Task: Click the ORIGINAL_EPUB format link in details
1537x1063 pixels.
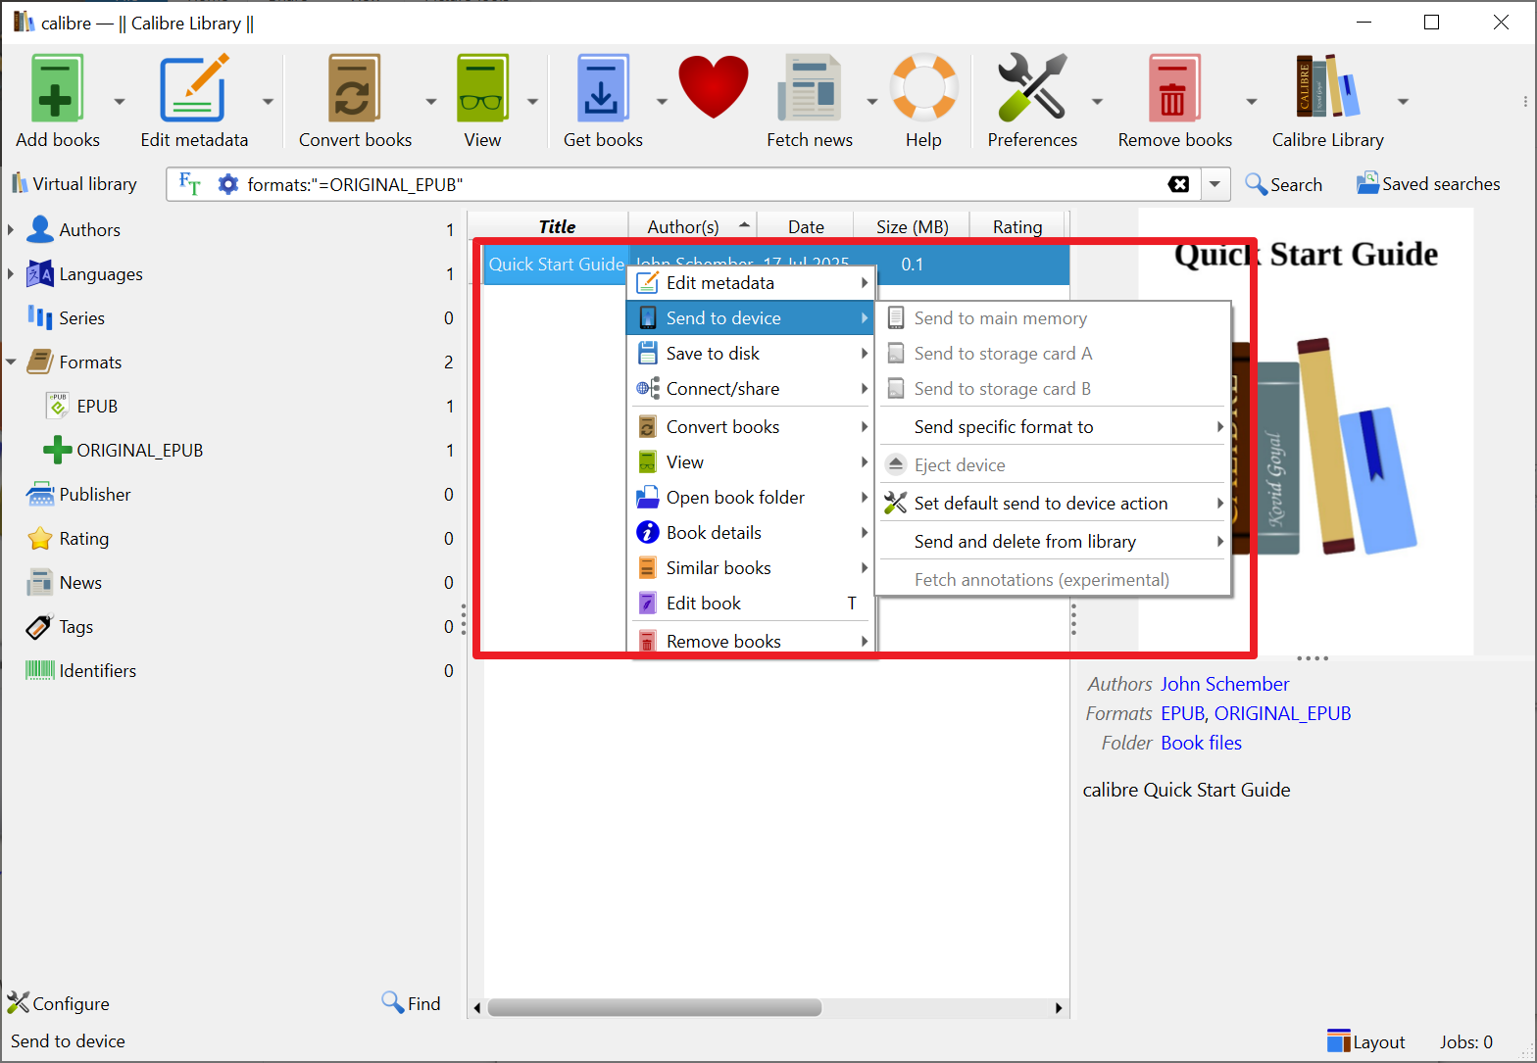Action: (1282, 713)
